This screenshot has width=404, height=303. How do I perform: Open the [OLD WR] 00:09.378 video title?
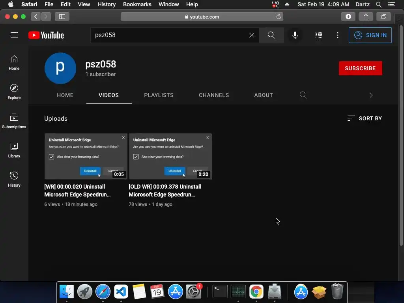tap(165, 191)
